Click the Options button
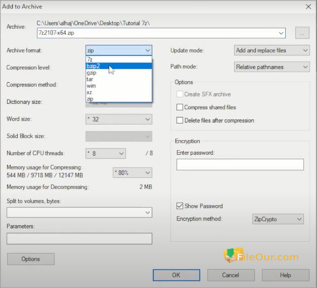This screenshot has height=288, width=317. (x=31, y=259)
